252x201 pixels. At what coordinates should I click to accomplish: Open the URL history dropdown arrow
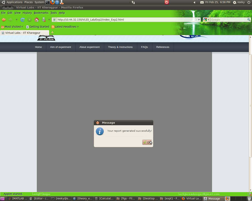click(x=199, y=20)
